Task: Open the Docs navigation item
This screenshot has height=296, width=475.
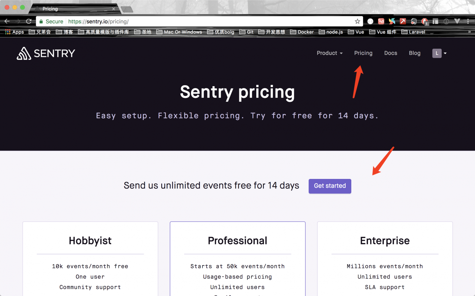Action: pos(391,53)
